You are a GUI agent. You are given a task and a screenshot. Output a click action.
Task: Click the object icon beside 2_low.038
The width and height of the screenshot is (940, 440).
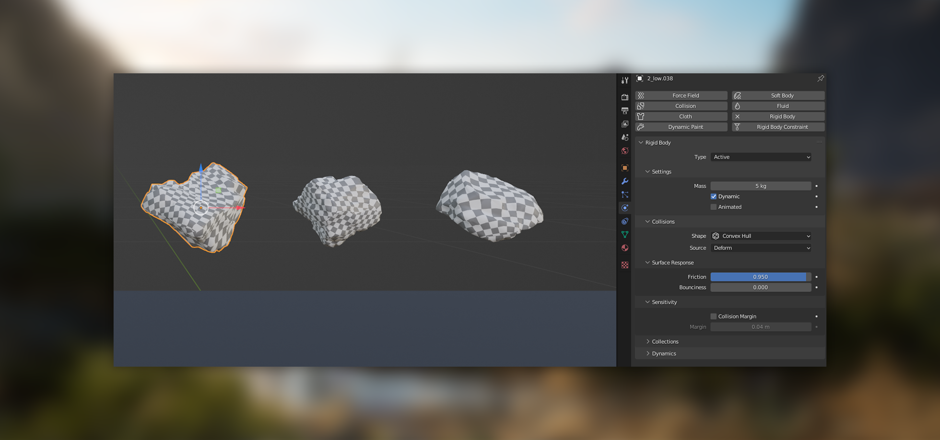click(639, 78)
